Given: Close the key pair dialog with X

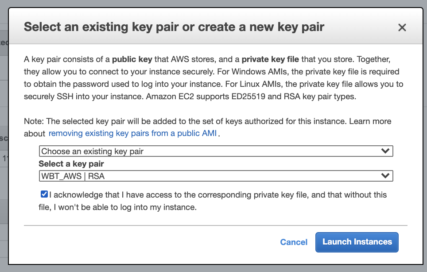Looking at the screenshot, I should coord(402,27).
